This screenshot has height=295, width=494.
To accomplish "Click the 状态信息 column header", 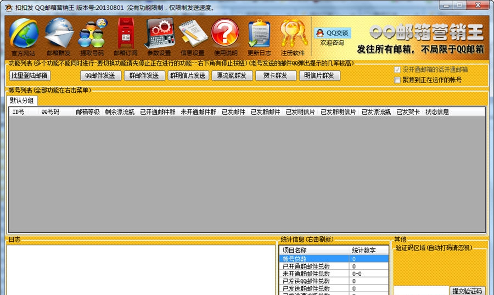I will 437,112.
